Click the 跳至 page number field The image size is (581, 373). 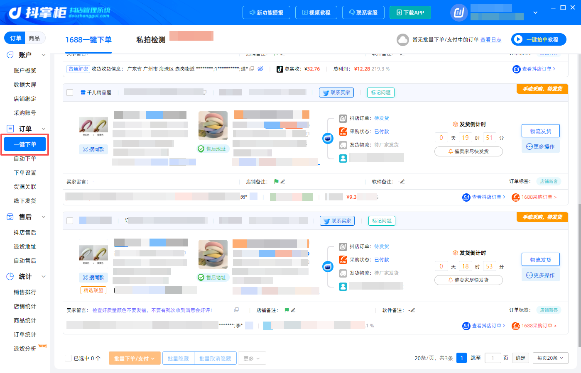(x=493, y=358)
